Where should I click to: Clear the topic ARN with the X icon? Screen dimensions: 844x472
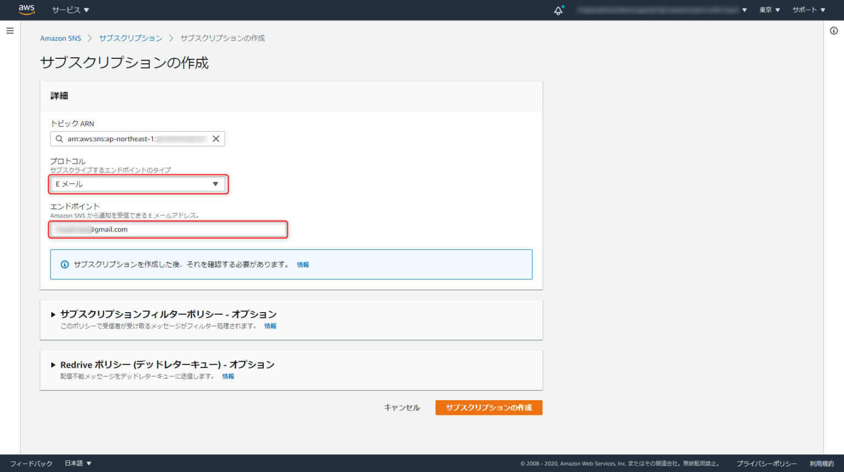(215, 138)
